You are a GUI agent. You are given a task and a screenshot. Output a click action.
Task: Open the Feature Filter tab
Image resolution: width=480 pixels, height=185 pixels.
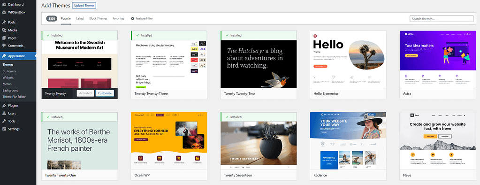click(x=142, y=19)
